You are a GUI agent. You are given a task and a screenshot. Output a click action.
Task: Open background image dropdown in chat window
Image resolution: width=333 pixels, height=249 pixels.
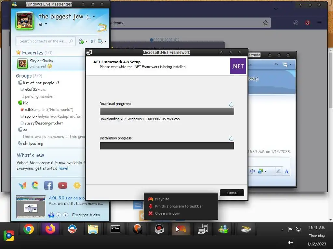pyautogui.click(x=265, y=171)
